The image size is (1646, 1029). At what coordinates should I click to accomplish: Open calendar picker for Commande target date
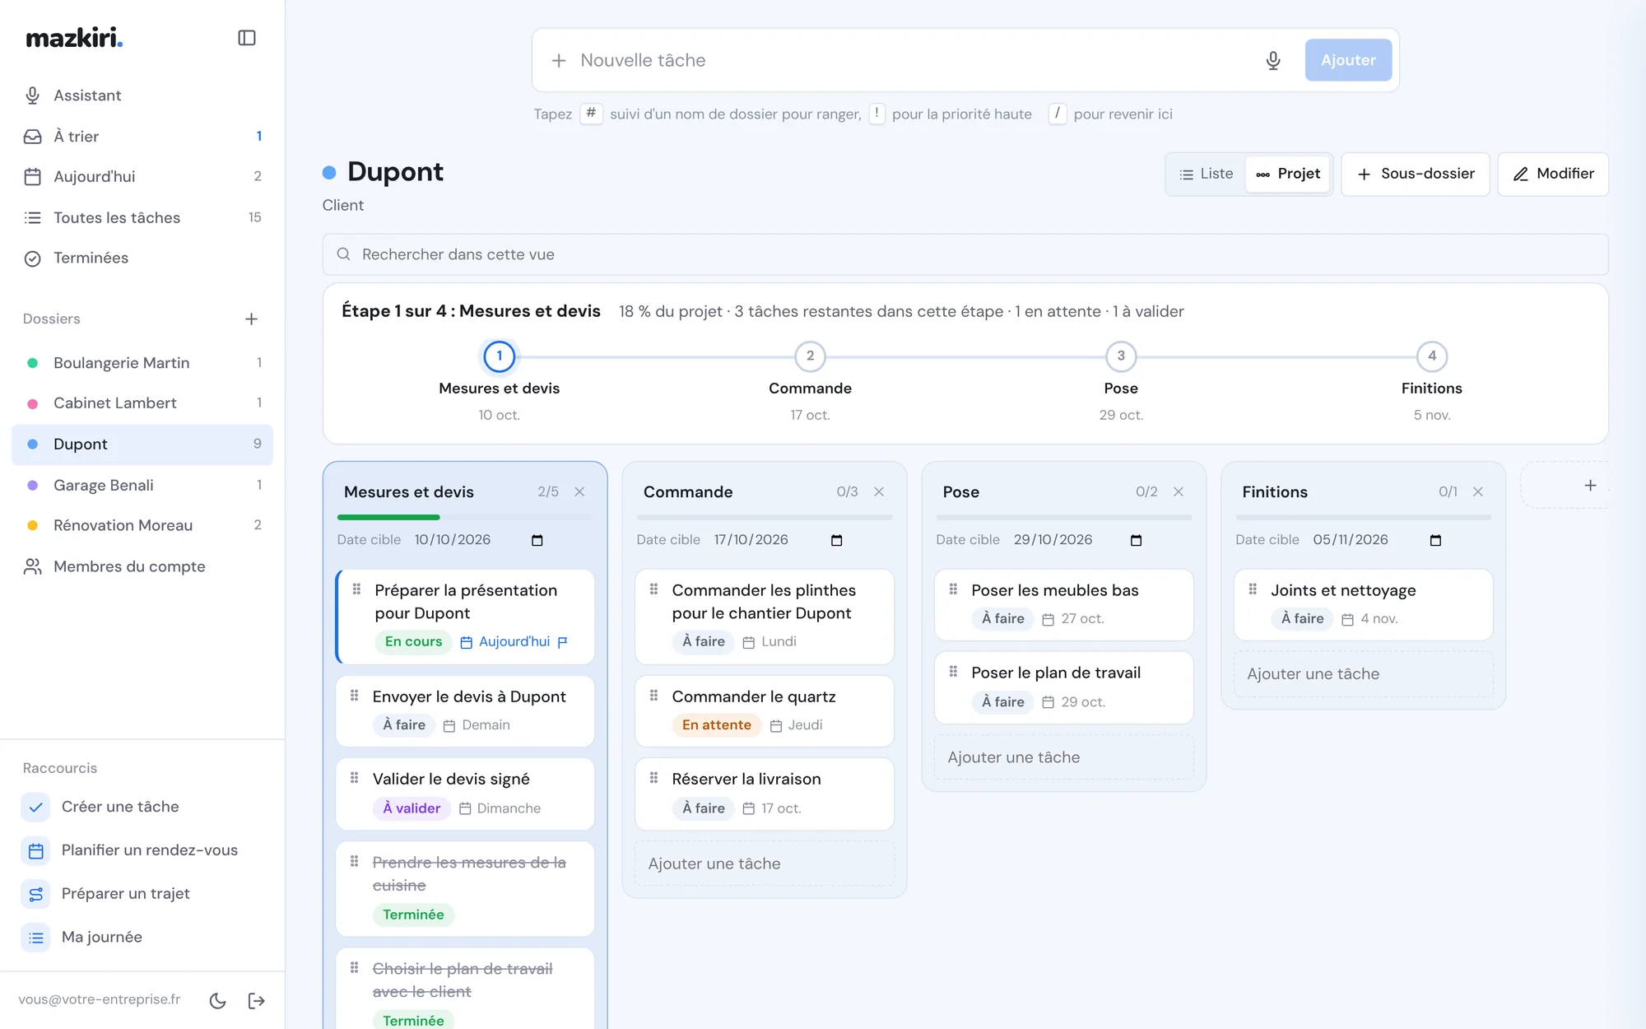(x=837, y=540)
